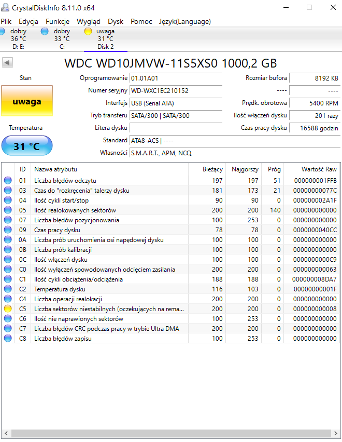342x442 pixels.
Task: Click status orb of attribute C2 row
Action: (x=8, y=289)
